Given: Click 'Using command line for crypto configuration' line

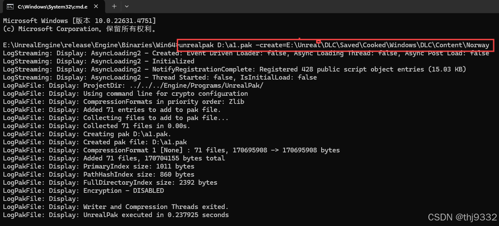Looking at the screenshot, I should click(x=125, y=94).
